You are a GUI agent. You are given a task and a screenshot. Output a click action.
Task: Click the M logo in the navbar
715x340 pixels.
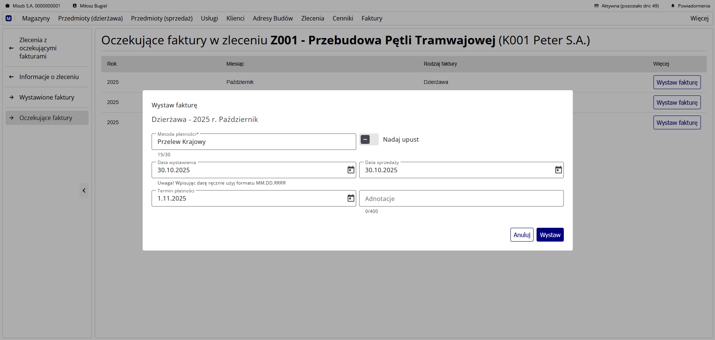[x=8, y=18]
